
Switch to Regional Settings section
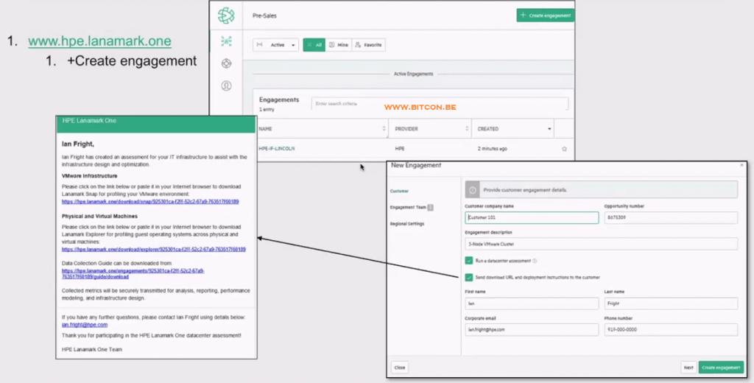(x=409, y=223)
